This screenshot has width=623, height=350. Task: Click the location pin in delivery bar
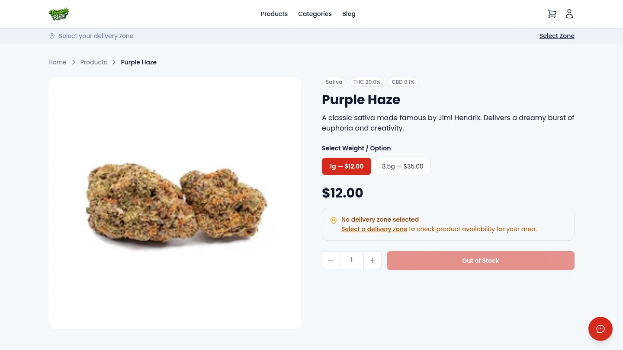tap(52, 36)
